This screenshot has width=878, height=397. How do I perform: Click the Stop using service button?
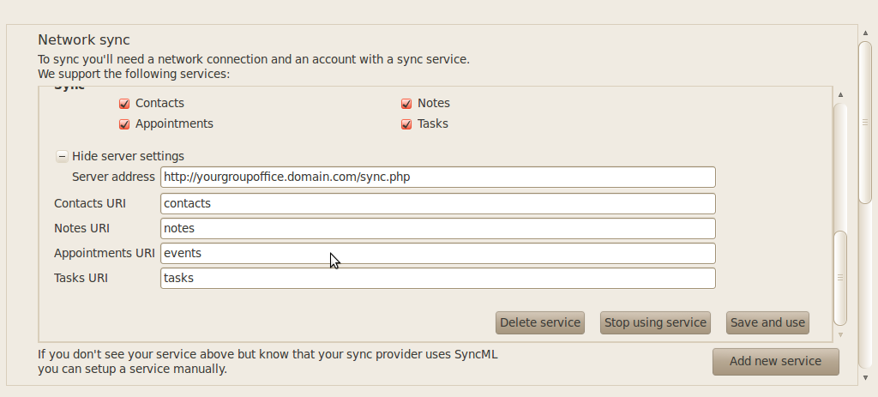pyautogui.click(x=655, y=323)
